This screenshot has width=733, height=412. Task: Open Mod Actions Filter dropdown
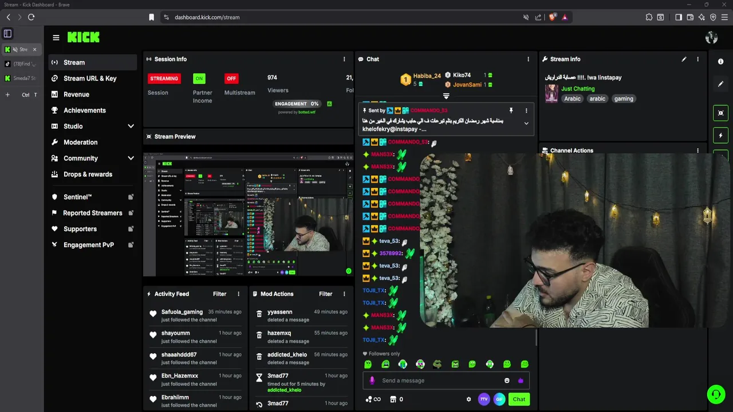point(325,294)
